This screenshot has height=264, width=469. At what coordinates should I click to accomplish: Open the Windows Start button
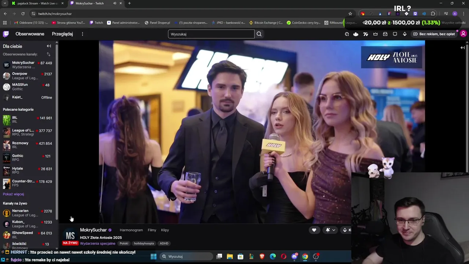154,256
